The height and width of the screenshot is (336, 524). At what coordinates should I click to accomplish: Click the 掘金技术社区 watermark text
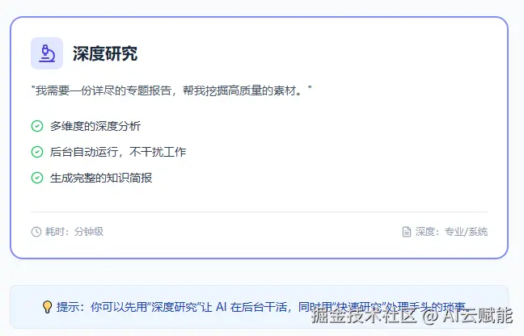364,315
